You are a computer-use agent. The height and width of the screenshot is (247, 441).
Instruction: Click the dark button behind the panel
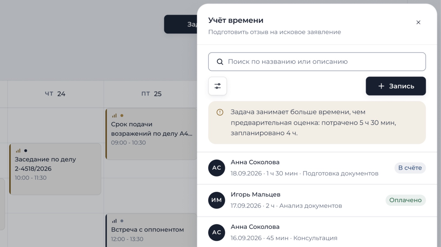coord(181,24)
